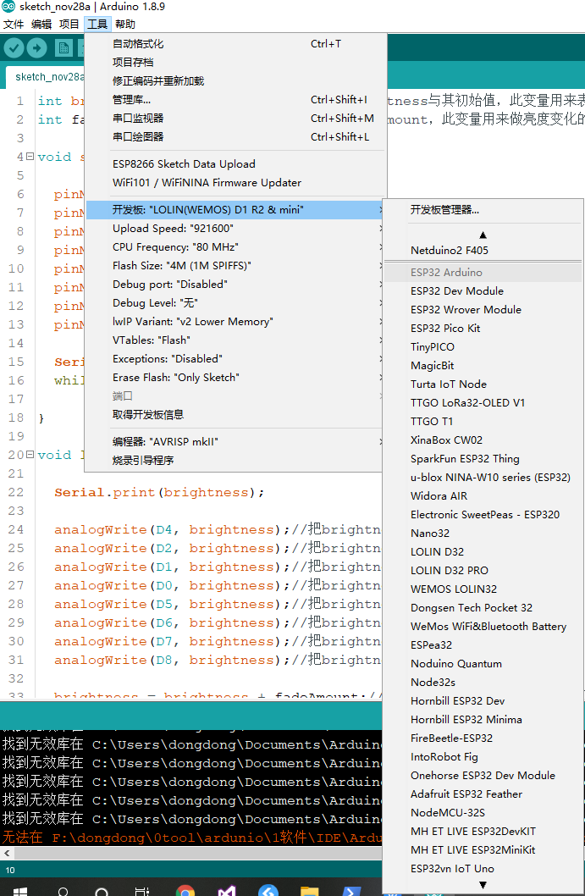Select ESP32 Pico Kit board
585x896 pixels.
point(483,329)
